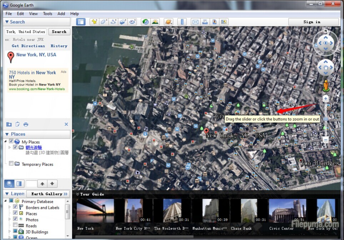Enable the Roads layer checkbox

coord(15,225)
